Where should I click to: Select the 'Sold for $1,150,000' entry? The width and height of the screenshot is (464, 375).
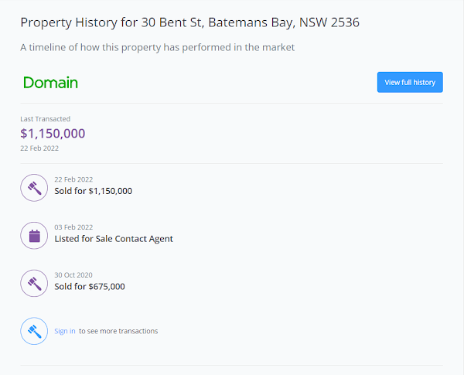tap(94, 191)
